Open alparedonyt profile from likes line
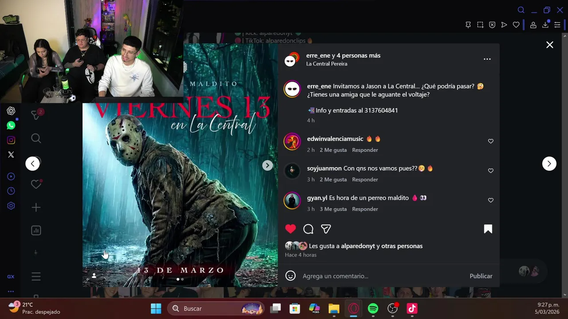 pos(358,246)
